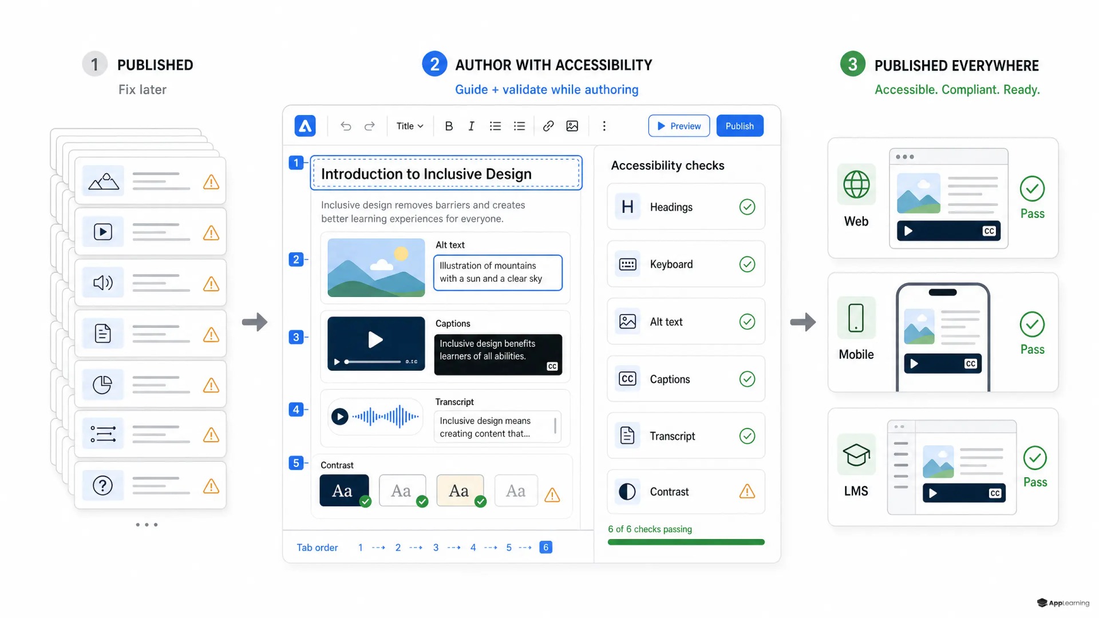Edit the Introduction to Inclusive Design title
Image resolution: width=1099 pixels, height=618 pixels.
tap(446, 173)
